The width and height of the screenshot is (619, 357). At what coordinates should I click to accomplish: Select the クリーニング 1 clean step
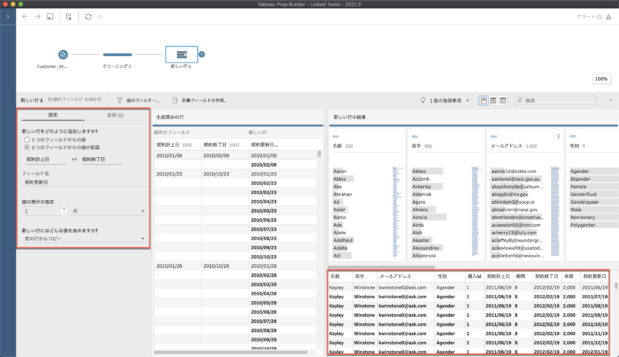tap(118, 54)
